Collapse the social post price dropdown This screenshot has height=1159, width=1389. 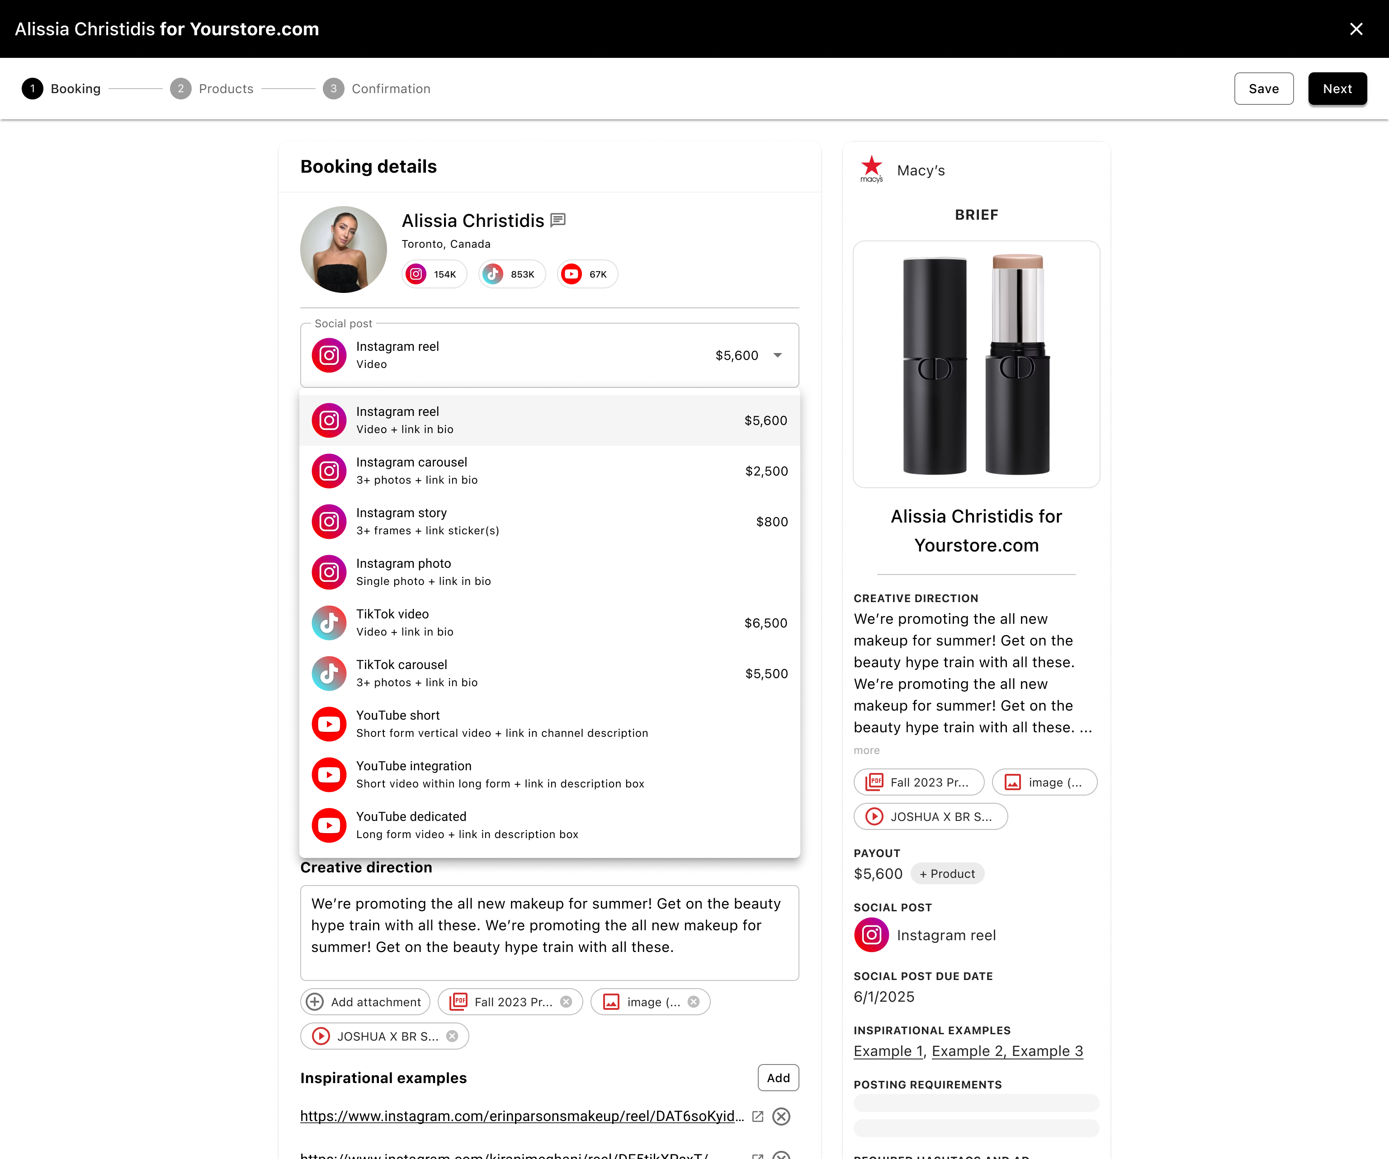click(x=778, y=355)
